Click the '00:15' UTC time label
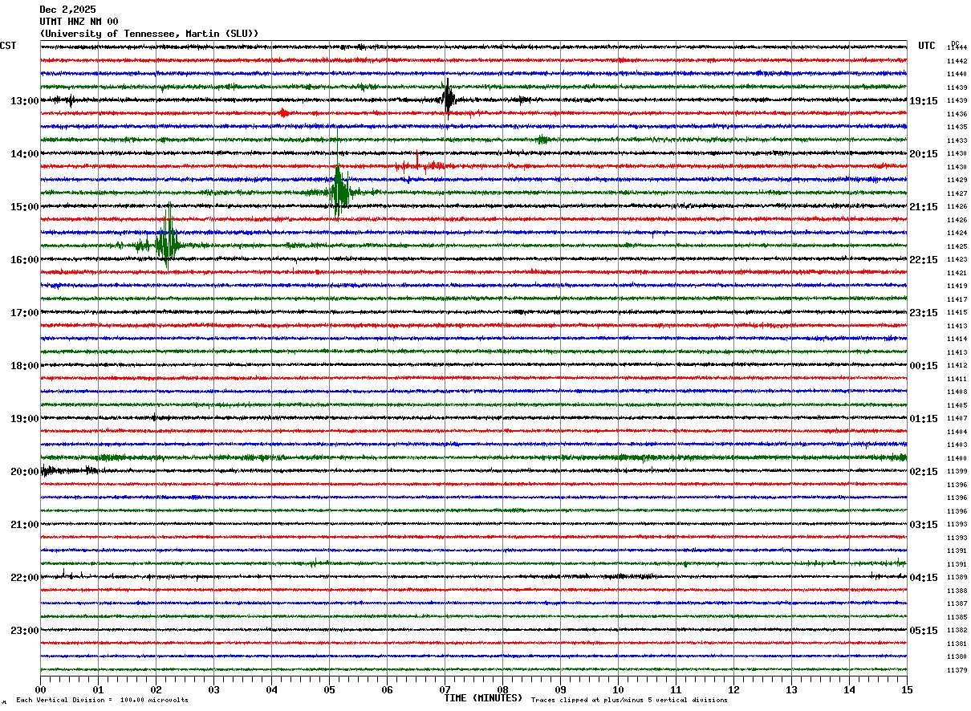Image resolution: width=971 pixels, height=711 pixels. click(924, 365)
